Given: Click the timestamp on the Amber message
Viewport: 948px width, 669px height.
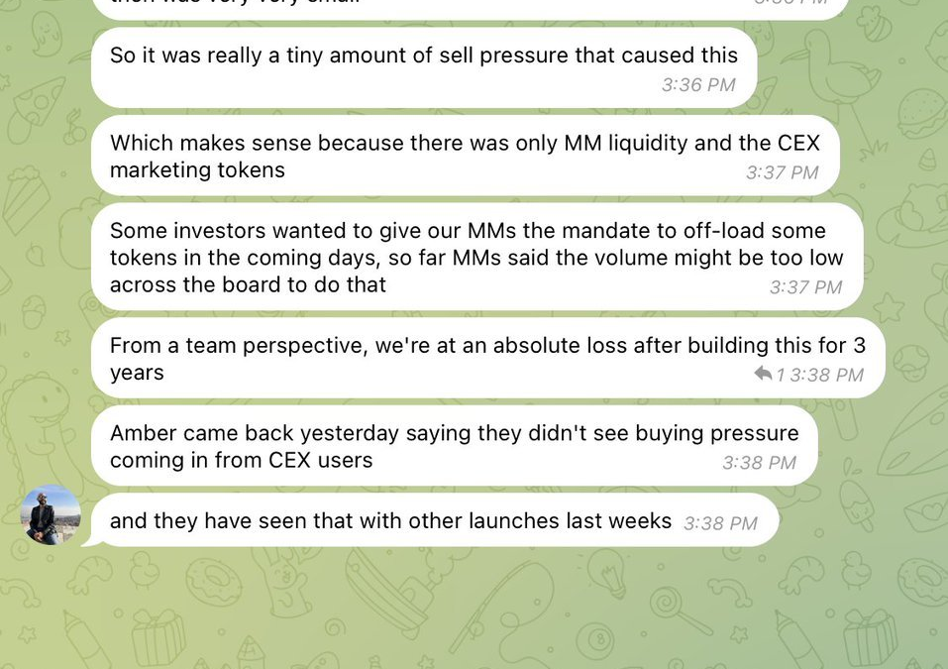Looking at the screenshot, I should 759,463.
